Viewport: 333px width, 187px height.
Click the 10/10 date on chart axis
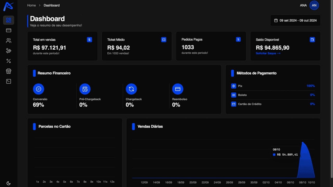(311, 183)
